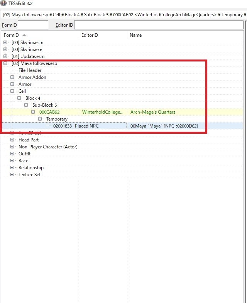Collapse the Cell group
Viewport: 247px width, 303px height.
[12, 91]
